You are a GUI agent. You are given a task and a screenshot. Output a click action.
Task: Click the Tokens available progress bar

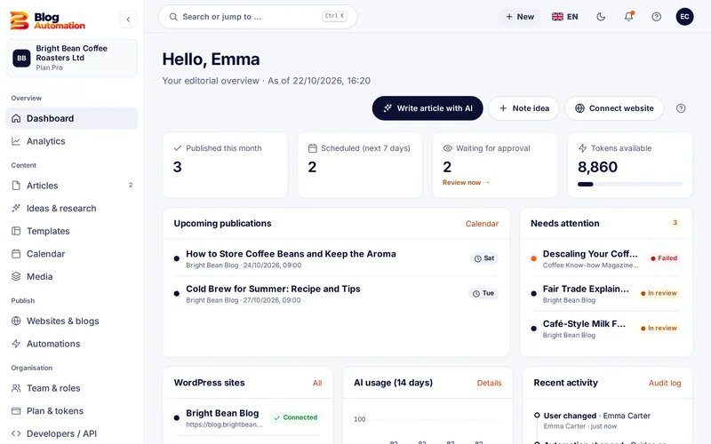pos(630,185)
